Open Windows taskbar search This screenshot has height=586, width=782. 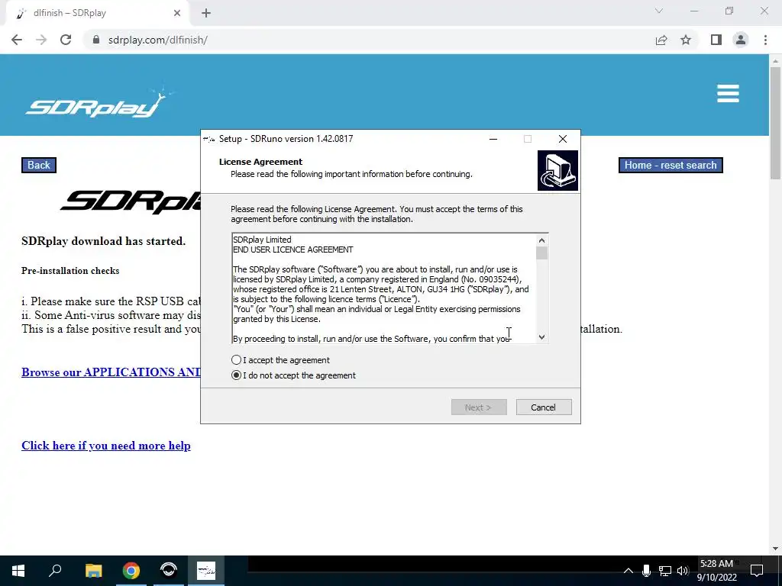[55, 571]
